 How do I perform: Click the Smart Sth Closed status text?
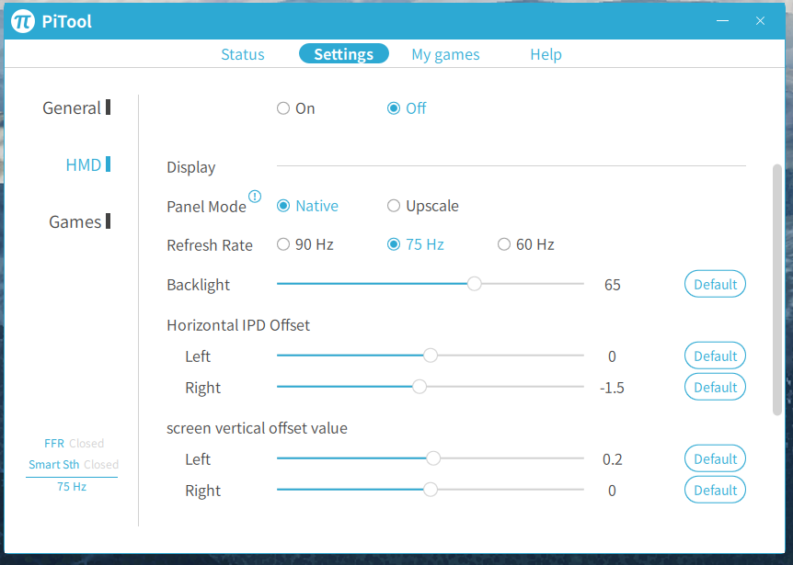coord(74,465)
